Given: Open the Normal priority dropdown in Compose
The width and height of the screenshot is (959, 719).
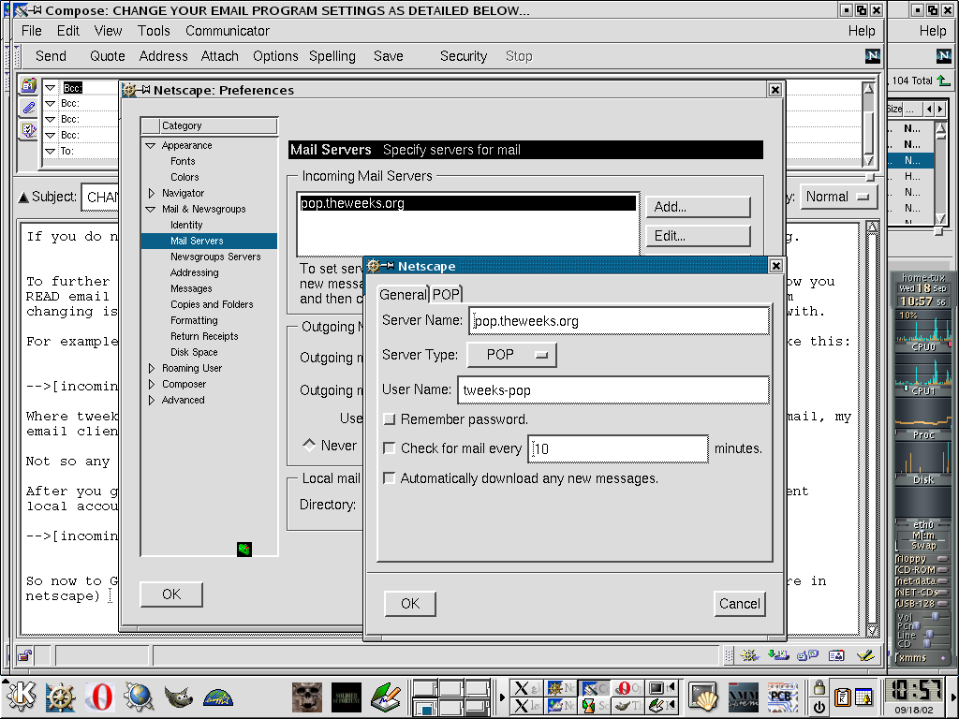Looking at the screenshot, I should (x=838, y=197).
